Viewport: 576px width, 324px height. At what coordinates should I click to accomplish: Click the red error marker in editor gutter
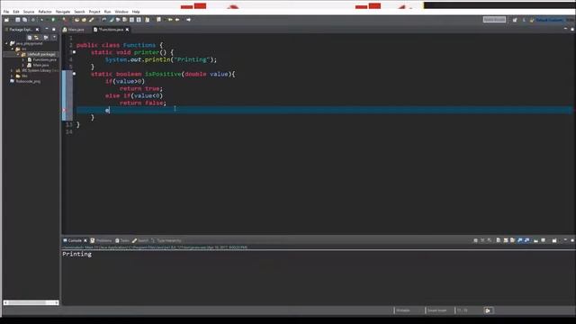click(x=64, y=110)
